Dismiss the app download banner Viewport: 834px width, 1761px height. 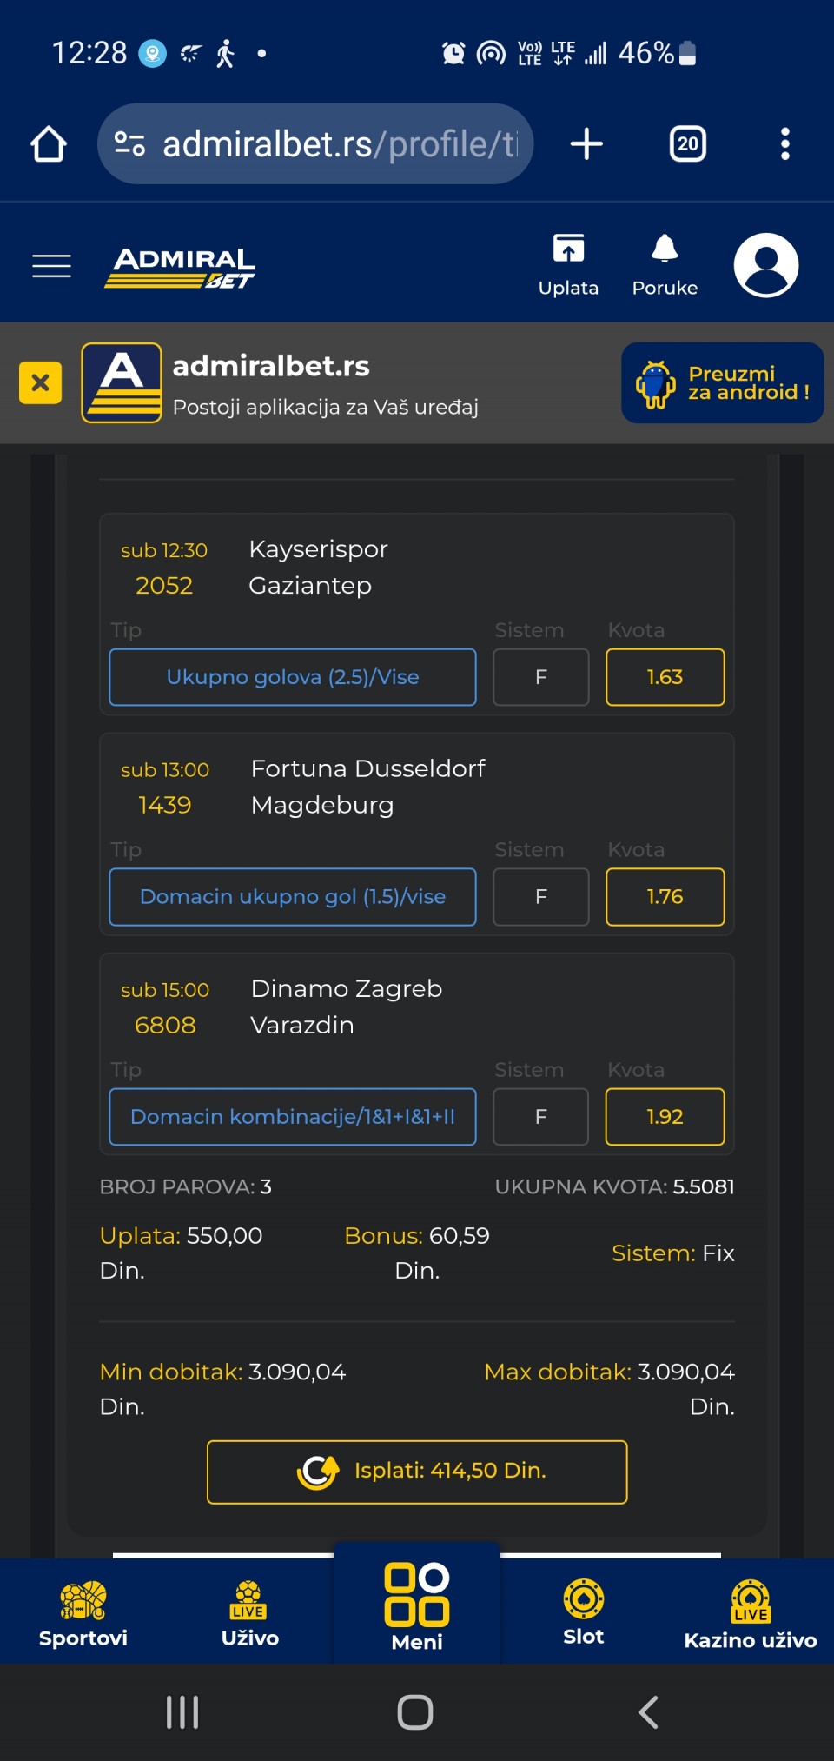pyautogui.click(x=40, y=382)
